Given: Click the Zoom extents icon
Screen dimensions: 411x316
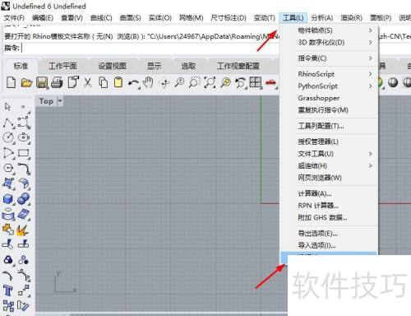Looking at the screenshot, I should click(x=210, y=82).
